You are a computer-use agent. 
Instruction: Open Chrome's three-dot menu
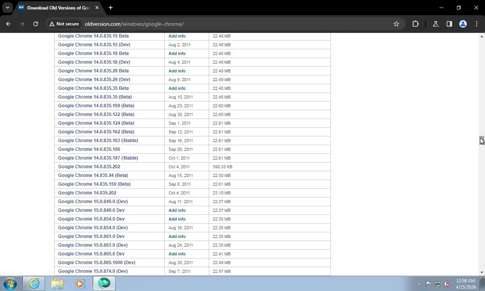tap(477, 24)
